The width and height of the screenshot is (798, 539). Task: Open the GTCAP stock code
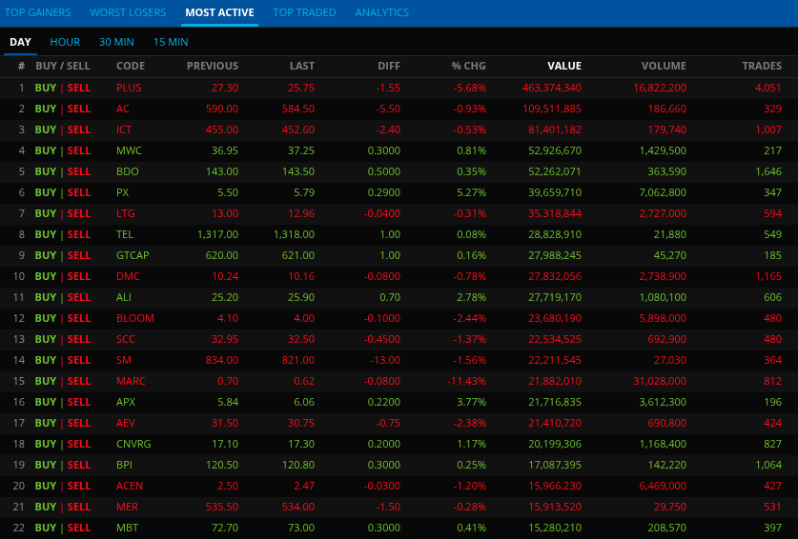coord(133,255)
